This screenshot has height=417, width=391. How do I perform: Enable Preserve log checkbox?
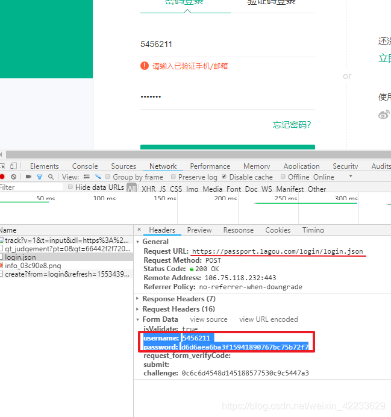[x=174, y=177]
